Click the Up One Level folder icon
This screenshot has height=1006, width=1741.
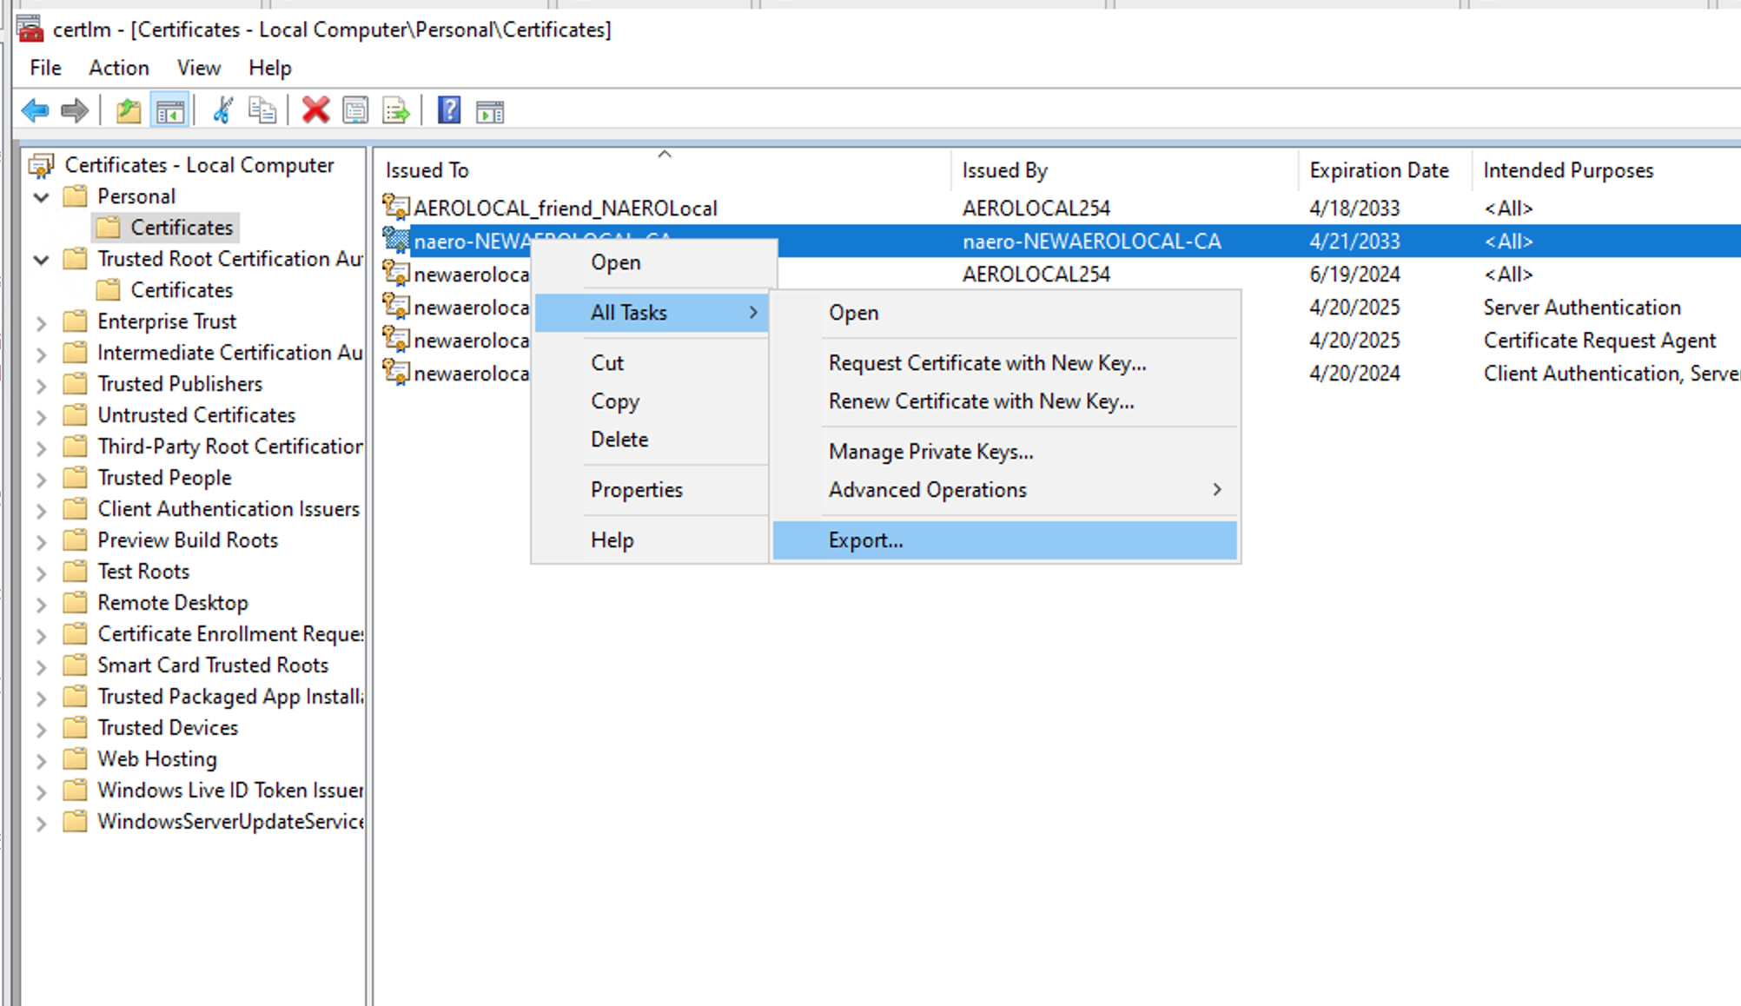(x=129, y=110)
